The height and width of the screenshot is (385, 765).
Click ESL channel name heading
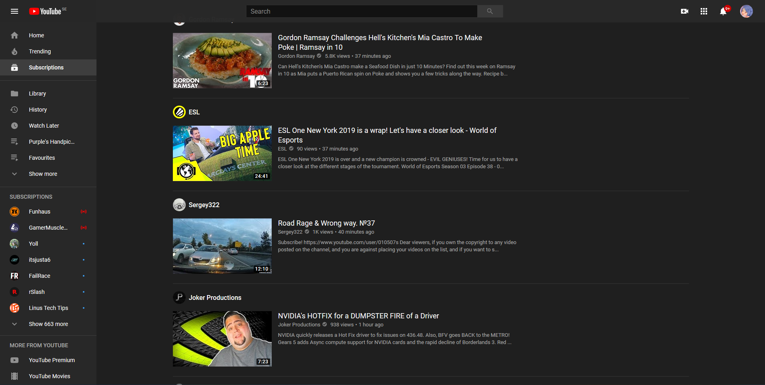[194, 112]
